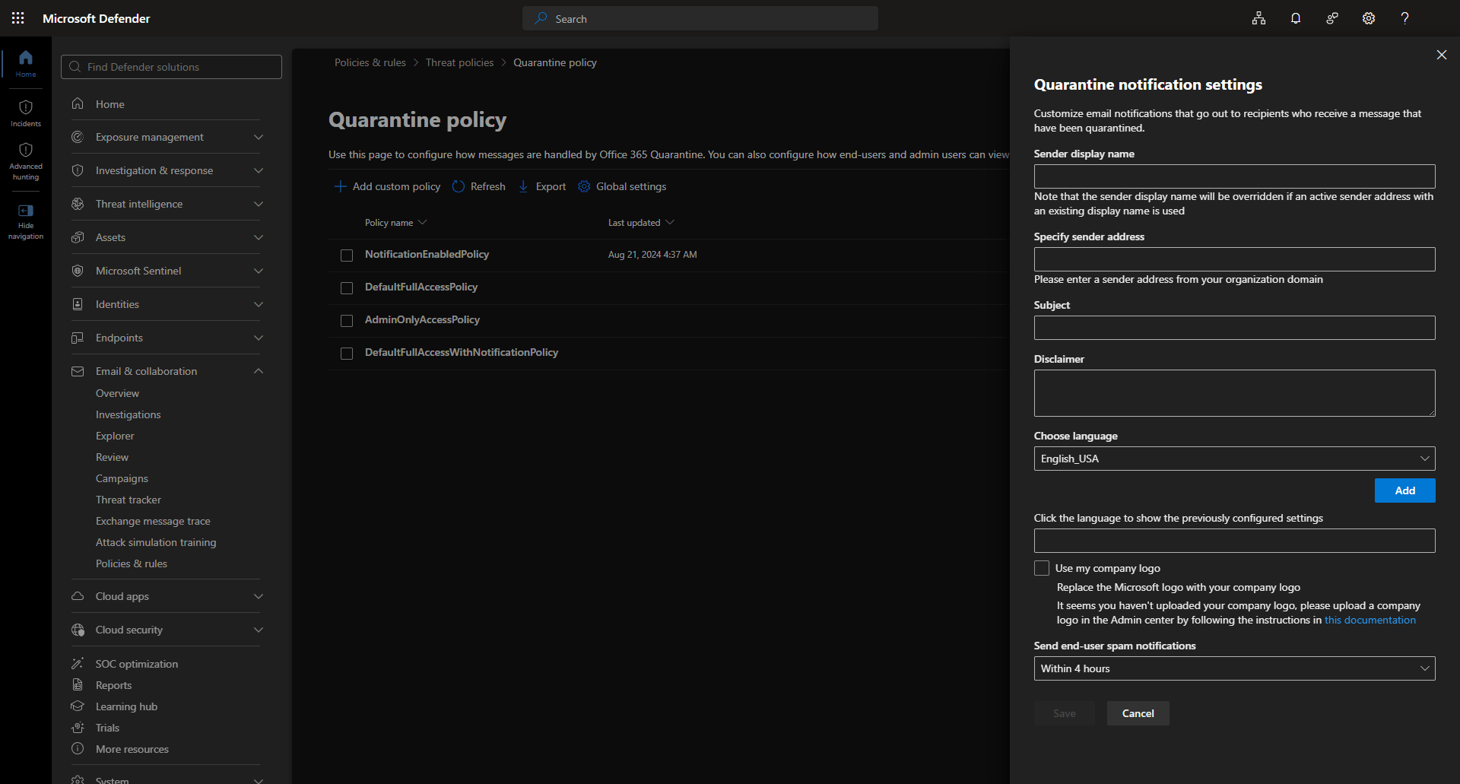
Task: Expand the Identities section chevron
Action: pos(259,304)
